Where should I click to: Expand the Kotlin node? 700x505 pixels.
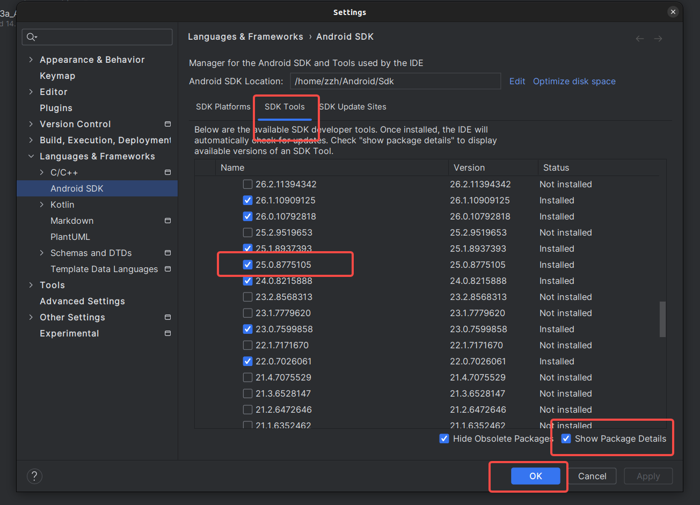[42, 204]
